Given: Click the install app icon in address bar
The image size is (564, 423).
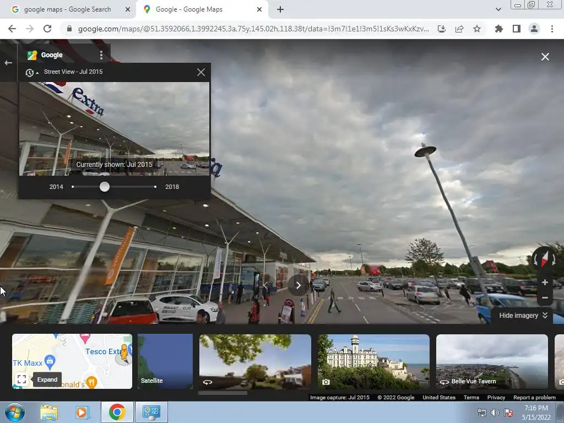Looking at the screenshot, I should coord(442,29).
